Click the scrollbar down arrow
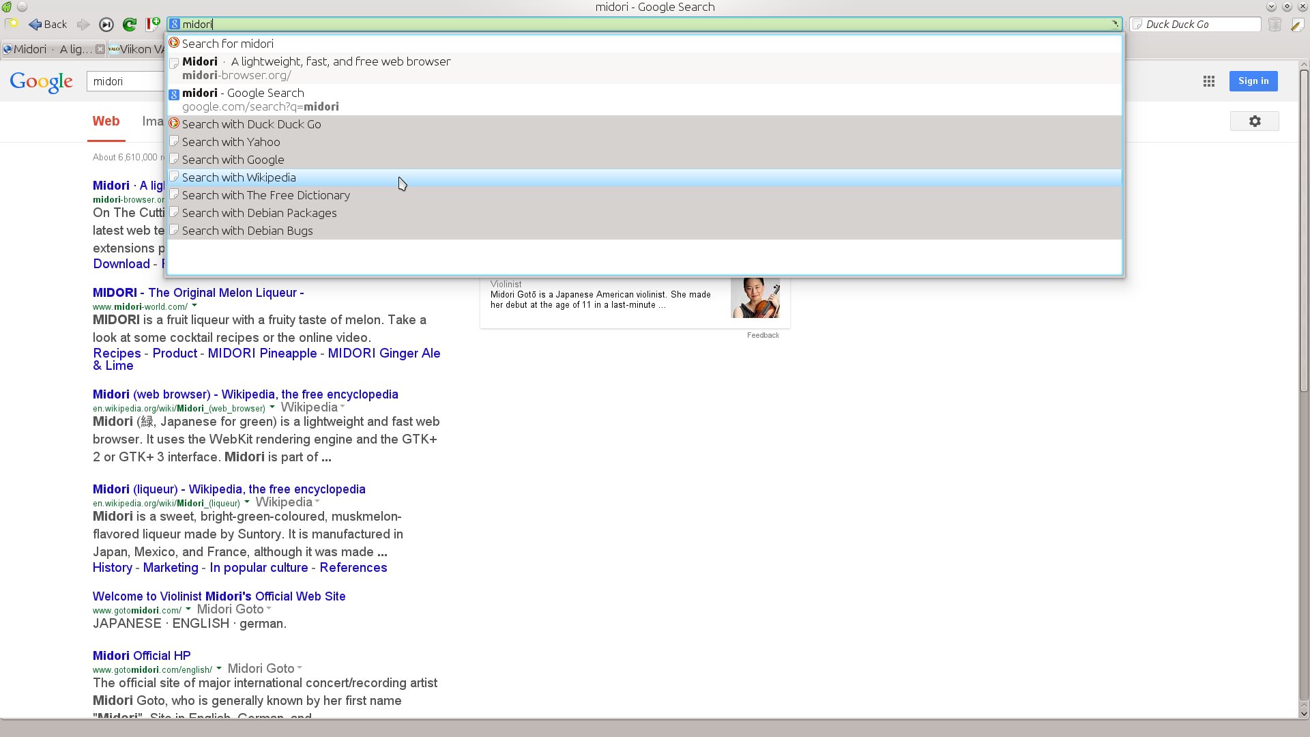The height and width of the screenshot is (737, 1310). pos(1304,713)
